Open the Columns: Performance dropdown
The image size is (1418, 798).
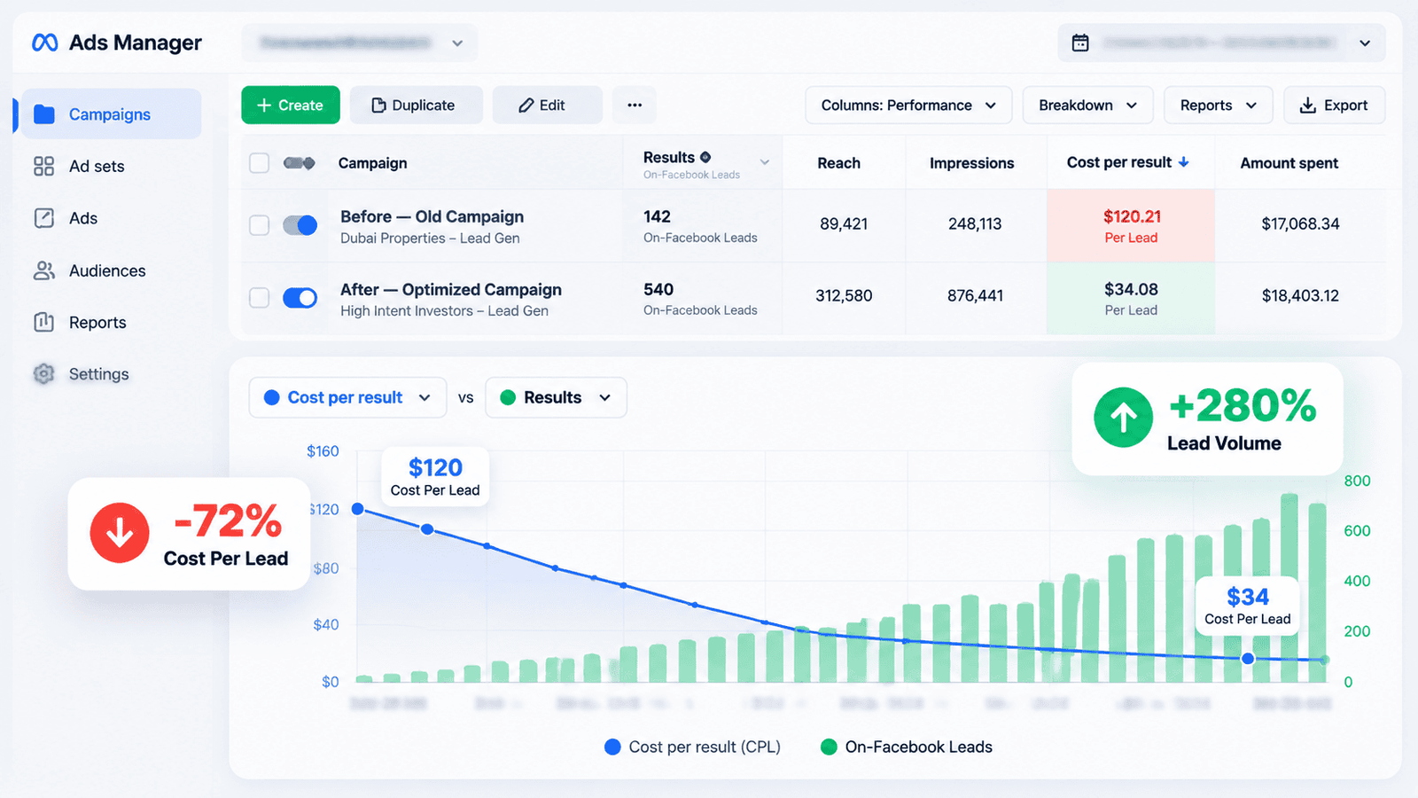point(908,105)
